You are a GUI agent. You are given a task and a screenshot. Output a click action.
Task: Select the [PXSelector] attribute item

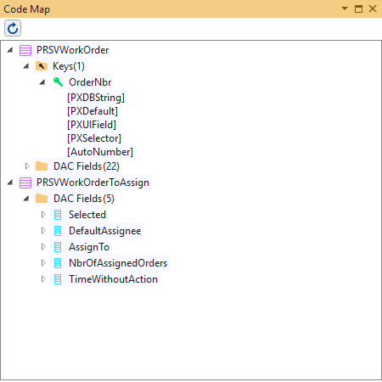pyautogui.click(x=94, y=138)
